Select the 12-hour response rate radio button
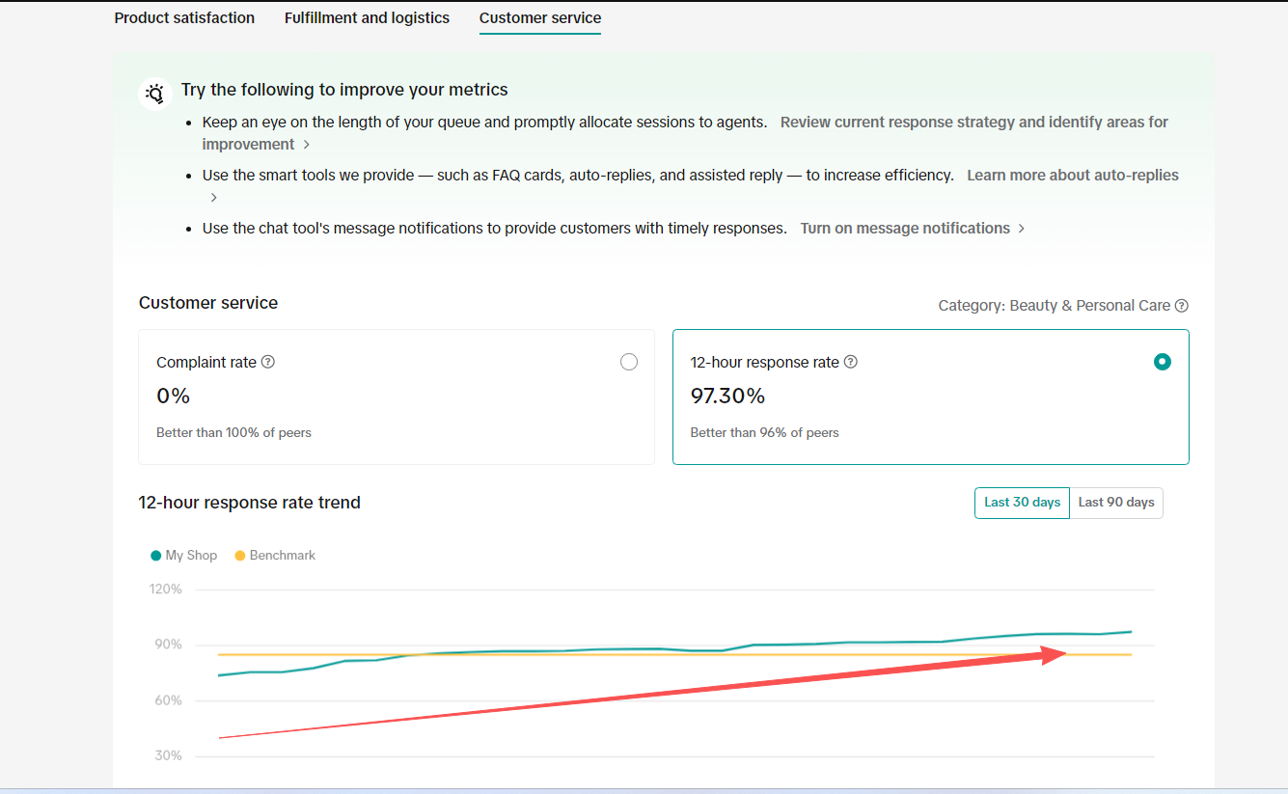Screen dimensions: 1288x794 1163,362
